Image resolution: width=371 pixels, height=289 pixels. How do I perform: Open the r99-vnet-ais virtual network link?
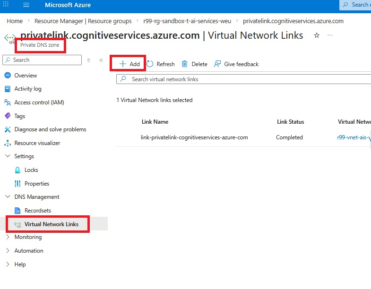(x=354, y=137)
